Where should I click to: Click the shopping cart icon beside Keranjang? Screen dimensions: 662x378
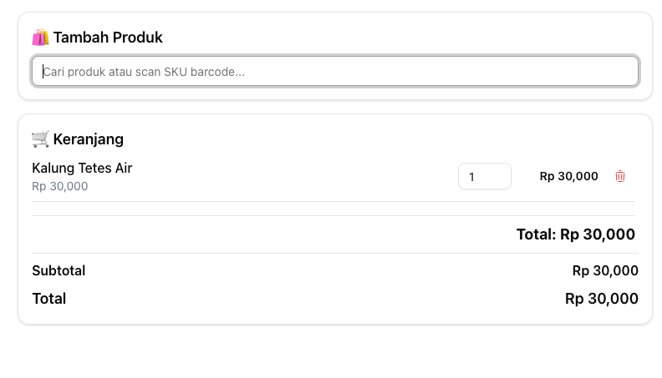(x=40, y=139)
